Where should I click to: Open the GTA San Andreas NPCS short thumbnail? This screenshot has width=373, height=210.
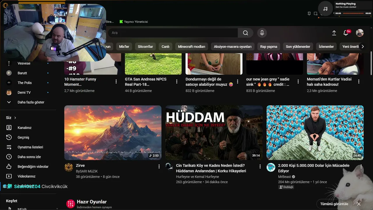coord(153,64)
